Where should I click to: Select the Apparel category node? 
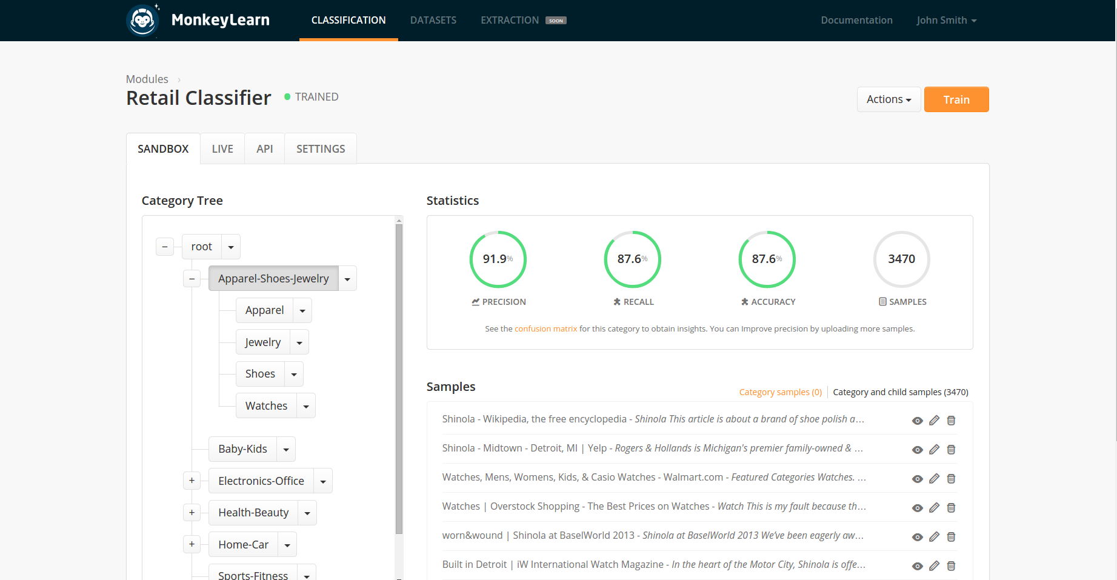point(264,310)
